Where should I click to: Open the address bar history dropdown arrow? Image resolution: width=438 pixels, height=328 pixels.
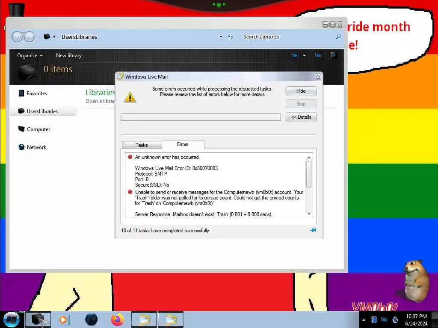pos(221,37)
